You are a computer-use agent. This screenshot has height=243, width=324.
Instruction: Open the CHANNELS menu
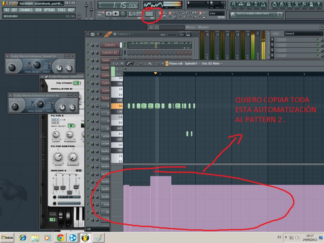pyautogui.click(x=26, y=10)
